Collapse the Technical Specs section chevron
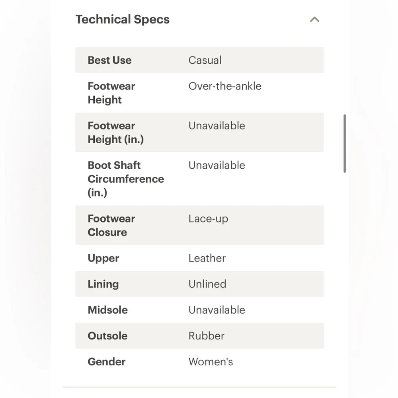Screen dimensions: 398x398 (314, 20)
